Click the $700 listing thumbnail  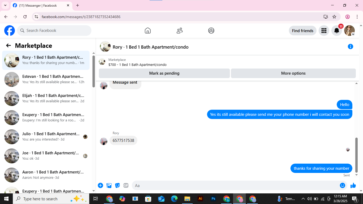[x=102, y=62]
